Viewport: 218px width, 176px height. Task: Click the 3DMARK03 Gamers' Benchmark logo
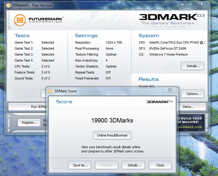(172, 20)
